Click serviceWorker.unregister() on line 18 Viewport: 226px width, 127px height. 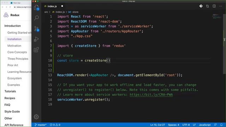point(83,99)
